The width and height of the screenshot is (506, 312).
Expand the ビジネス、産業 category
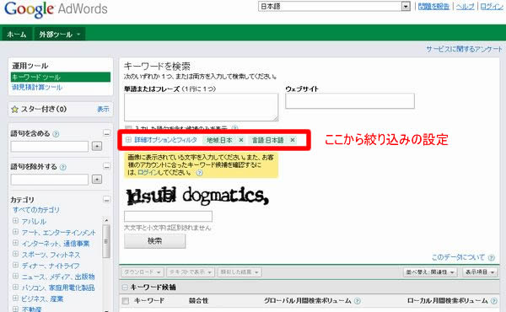15,299
